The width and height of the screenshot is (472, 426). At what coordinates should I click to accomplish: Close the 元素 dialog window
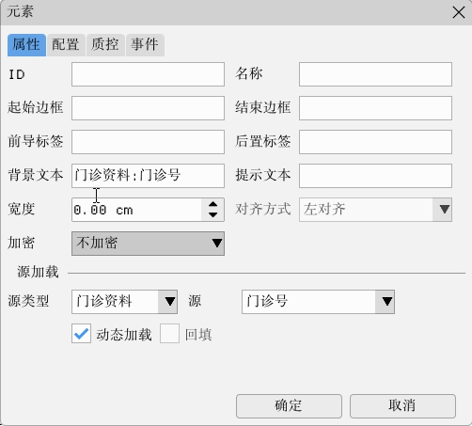pyautogui.click(x=459, y=12)
